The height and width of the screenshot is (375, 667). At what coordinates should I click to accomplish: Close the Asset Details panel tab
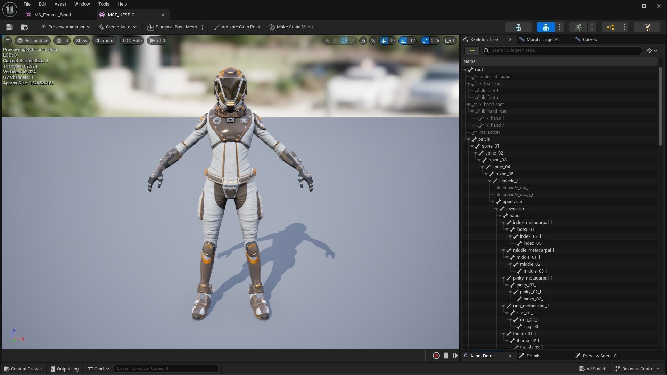pos(510,356)
